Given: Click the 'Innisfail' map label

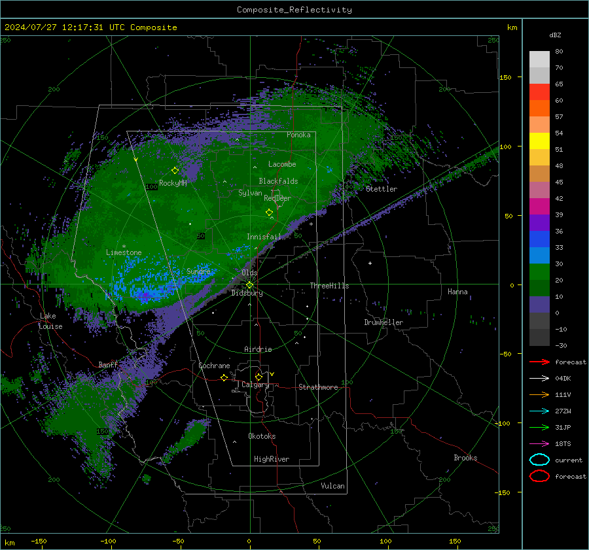Looking at the screenshot, I should (x=264, y=237).
